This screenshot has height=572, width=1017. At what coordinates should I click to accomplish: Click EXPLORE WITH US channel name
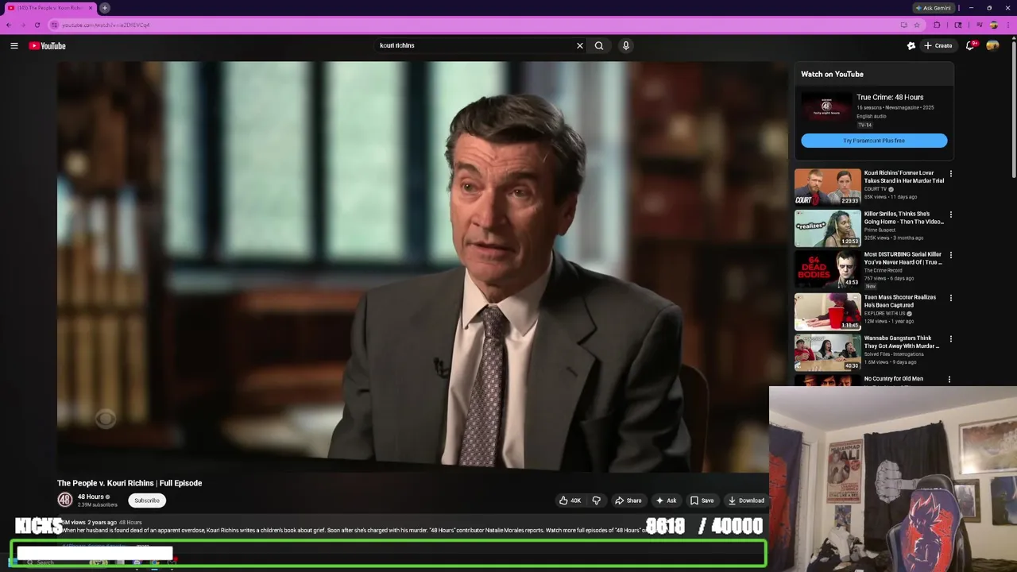885,314
